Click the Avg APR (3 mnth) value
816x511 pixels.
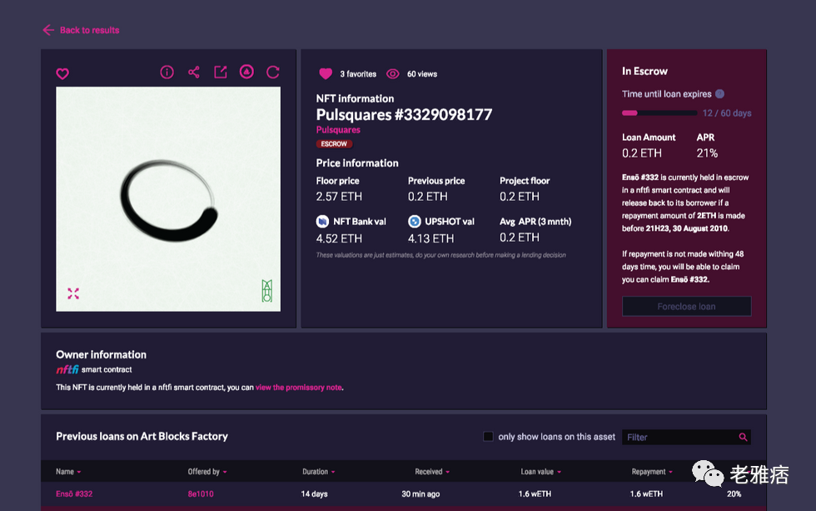(x=520, y=238)
